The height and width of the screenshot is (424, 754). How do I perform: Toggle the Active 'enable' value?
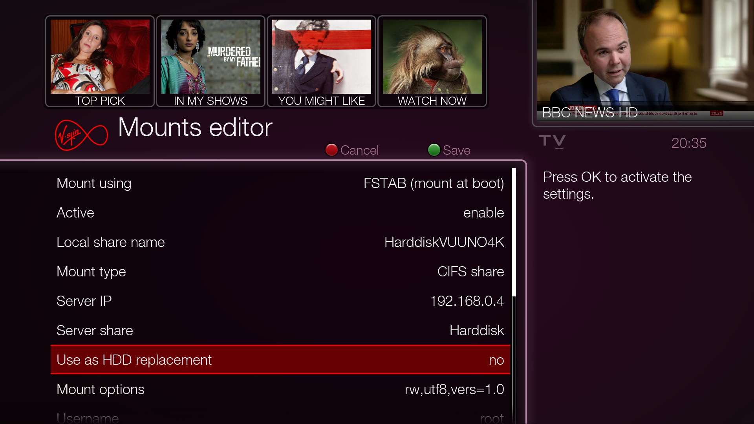[483, 213]
